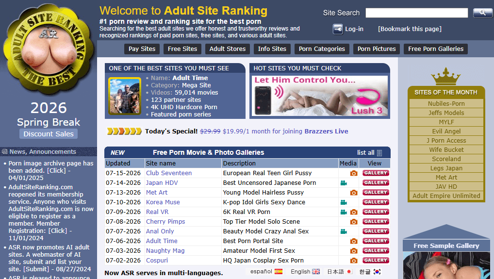The image size is (494, 279).
Task: Click the camera icon in Adult Time row
Action: pos(353,241)
